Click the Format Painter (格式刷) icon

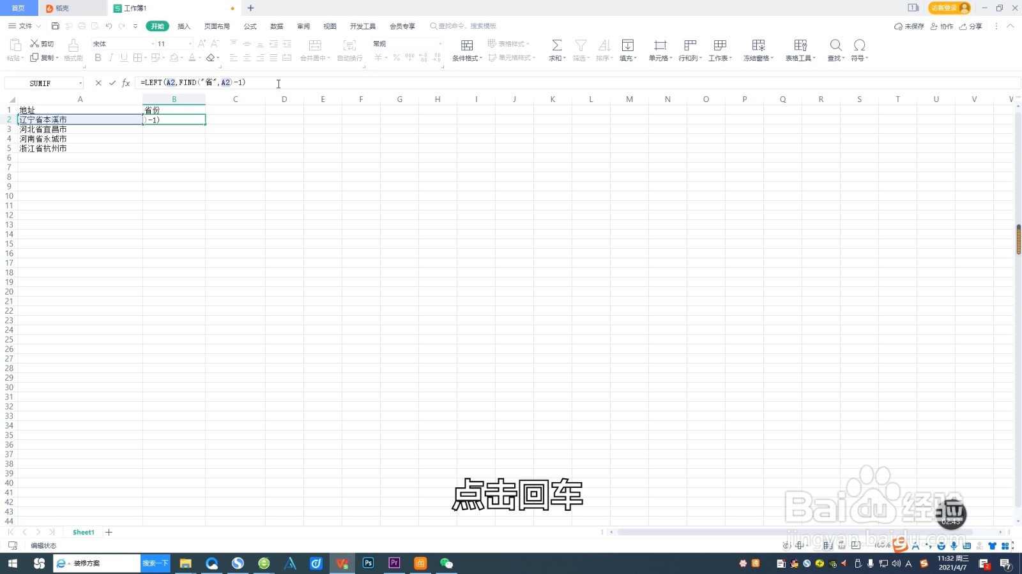tap(73, 45)
